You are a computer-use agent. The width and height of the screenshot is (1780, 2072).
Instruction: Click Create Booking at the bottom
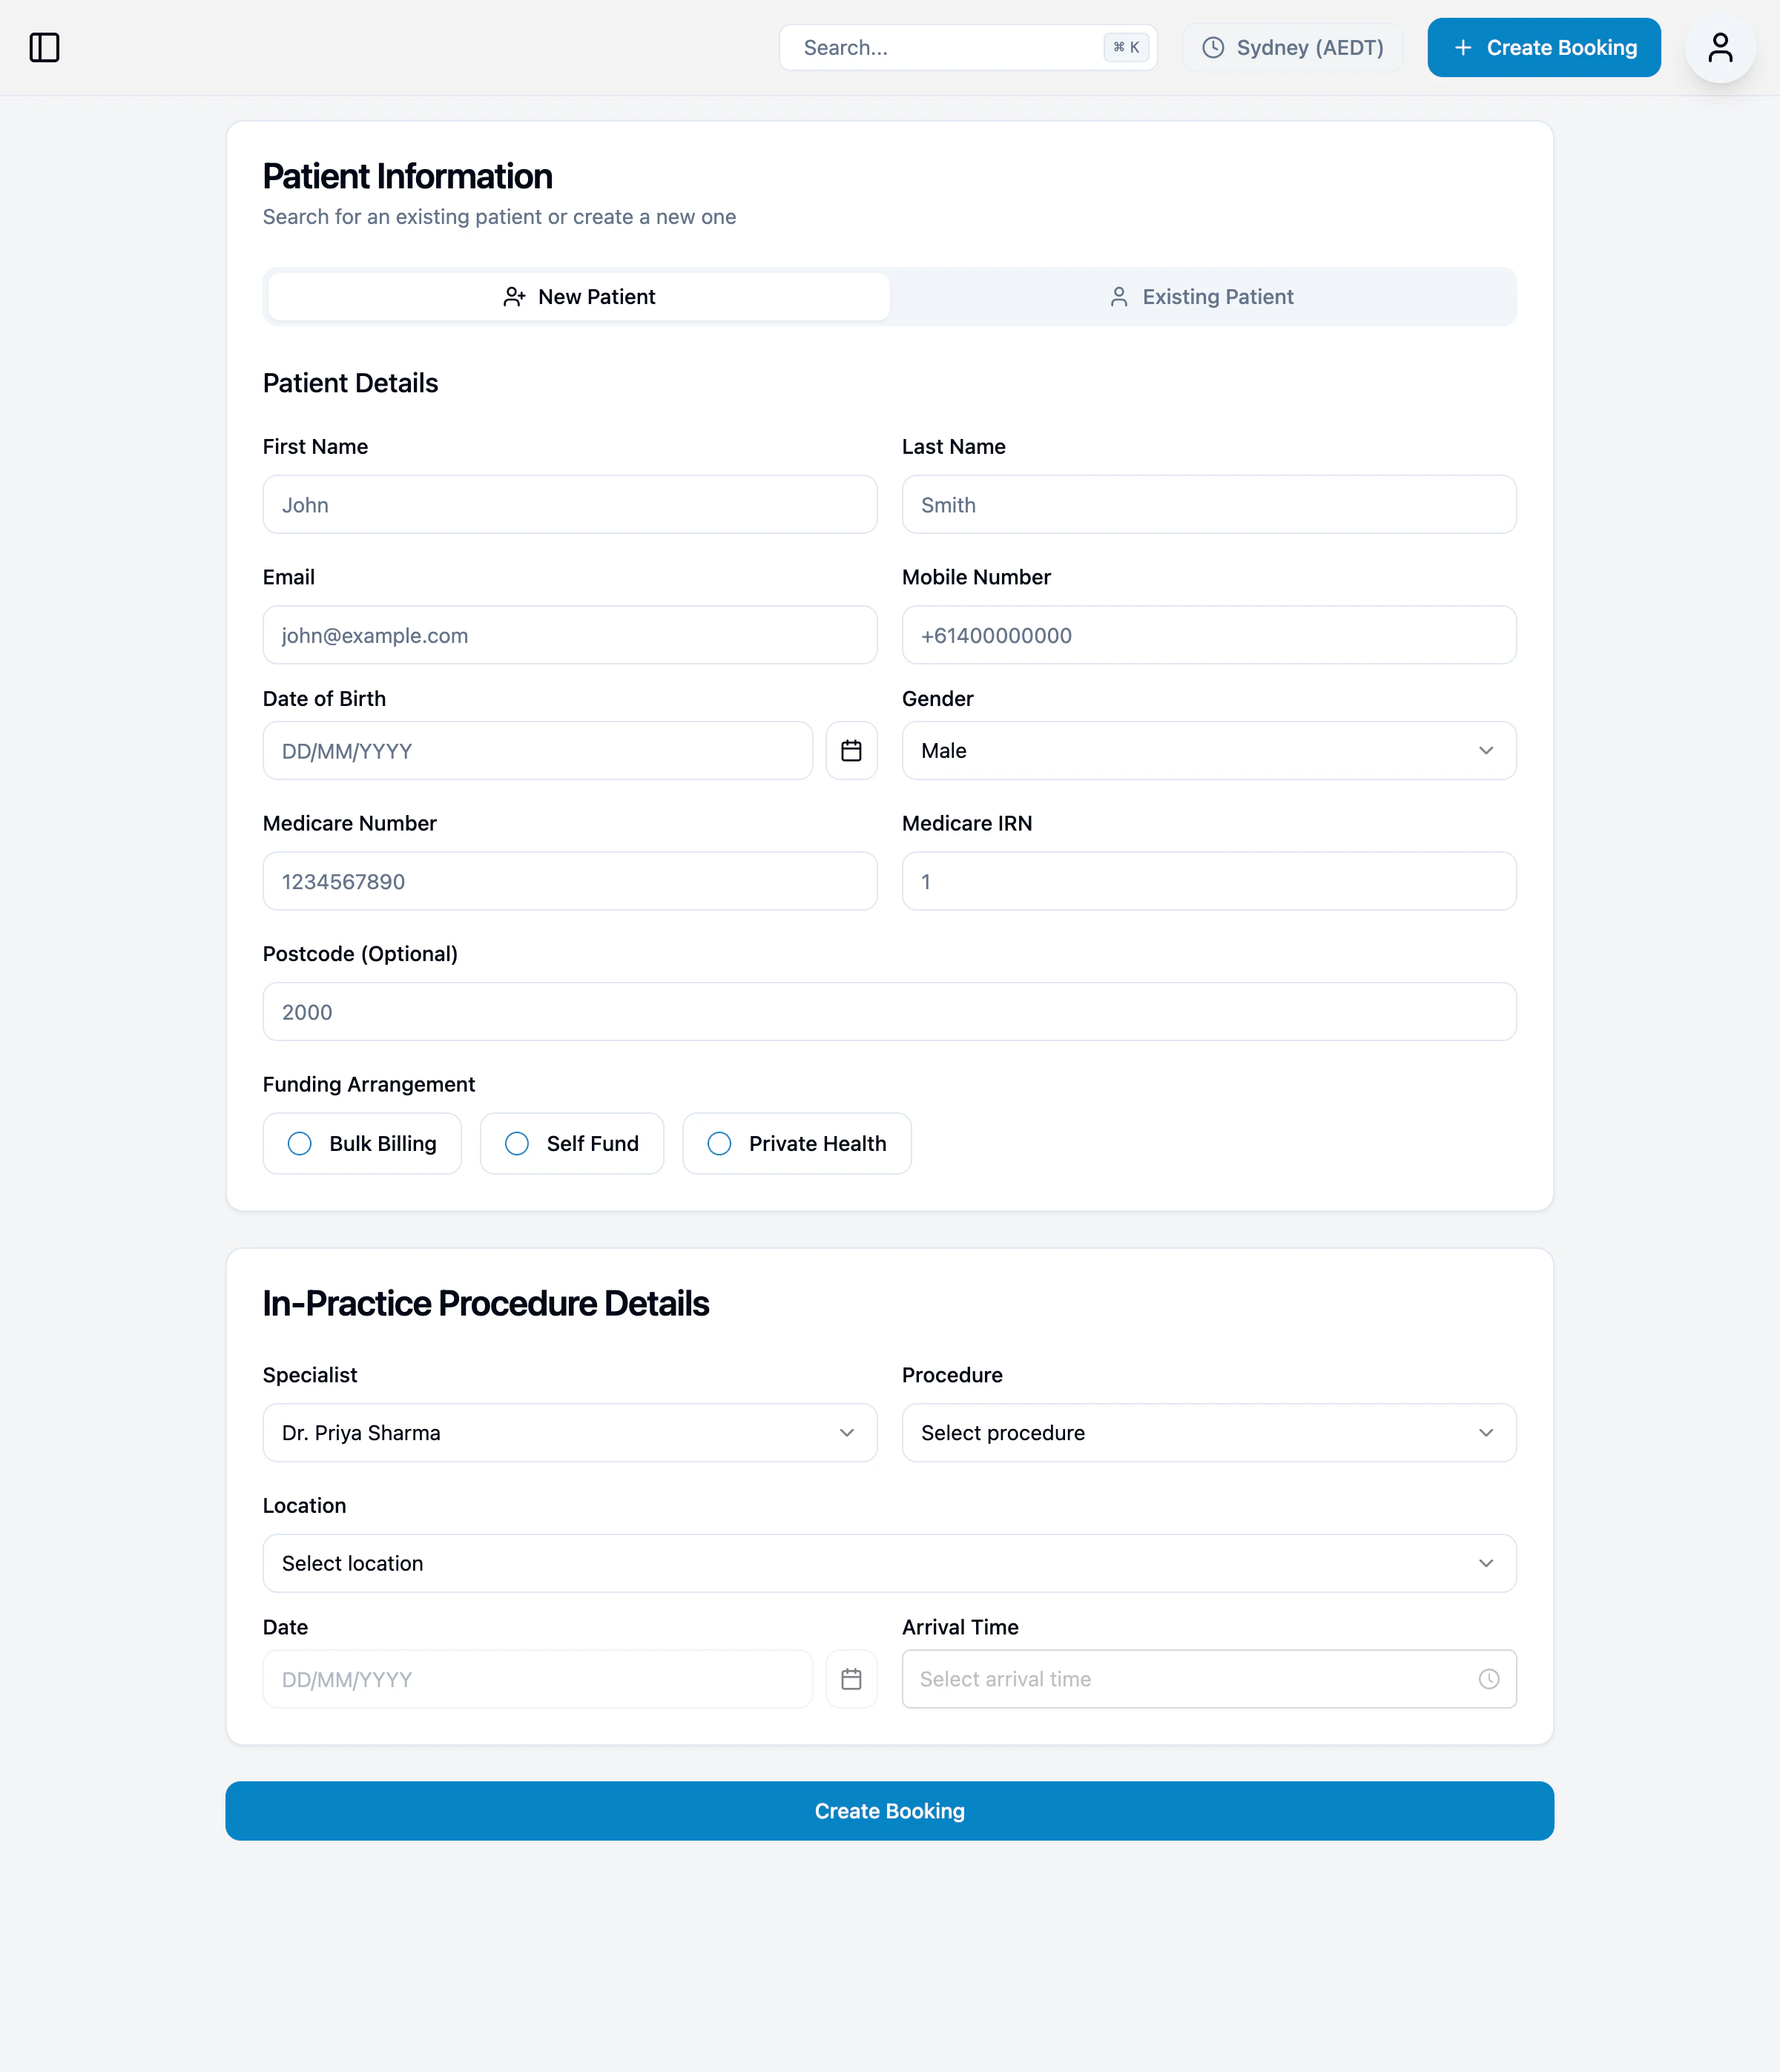(x=889, y=1810)
